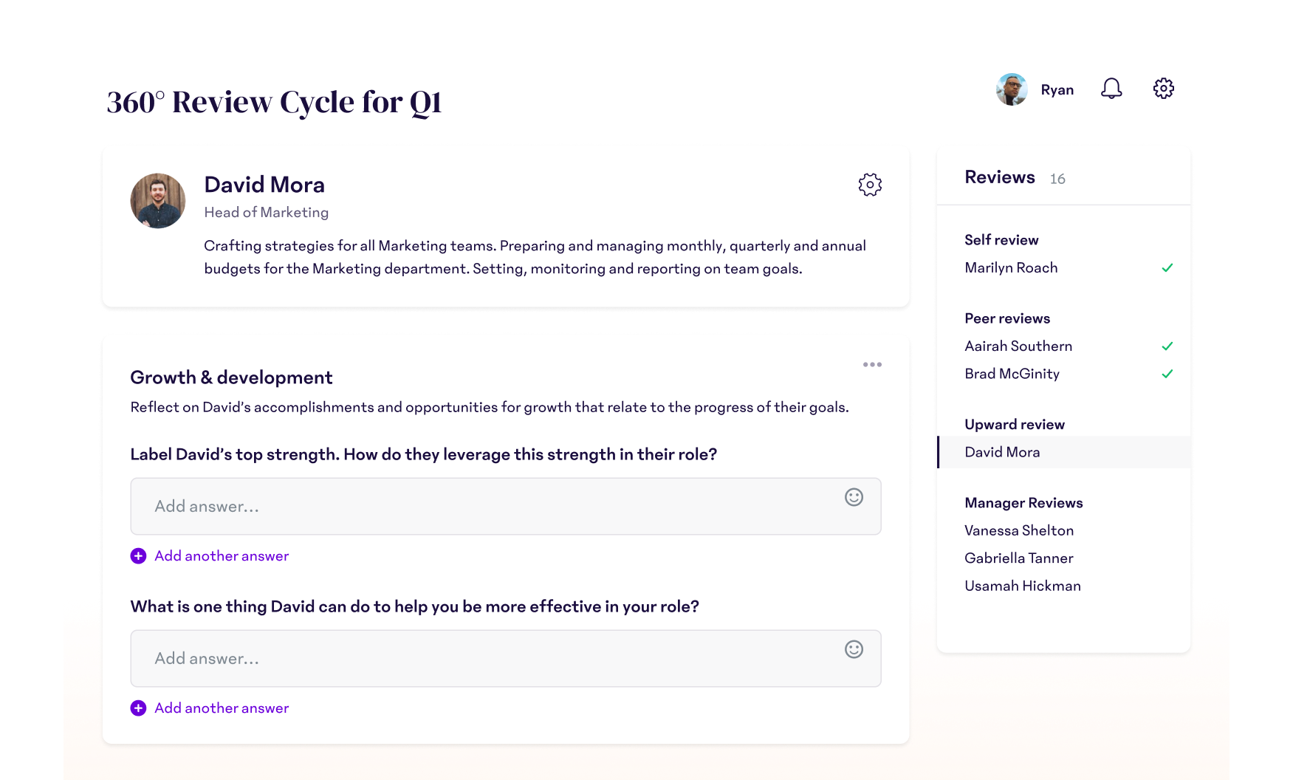Open emoji picker for top strength answer

[854, 498]
